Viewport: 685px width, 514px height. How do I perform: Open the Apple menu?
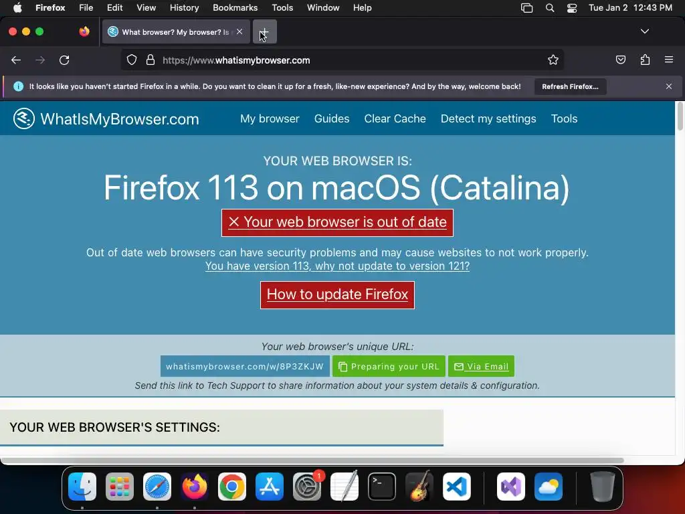(17, 8)
